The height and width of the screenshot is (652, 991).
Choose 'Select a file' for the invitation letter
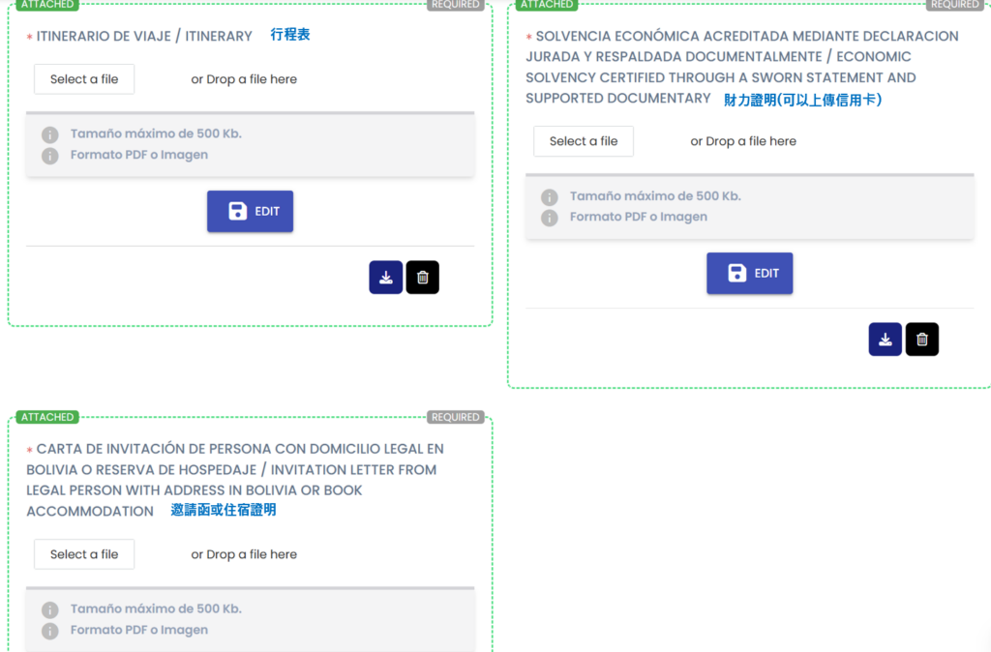84,554
